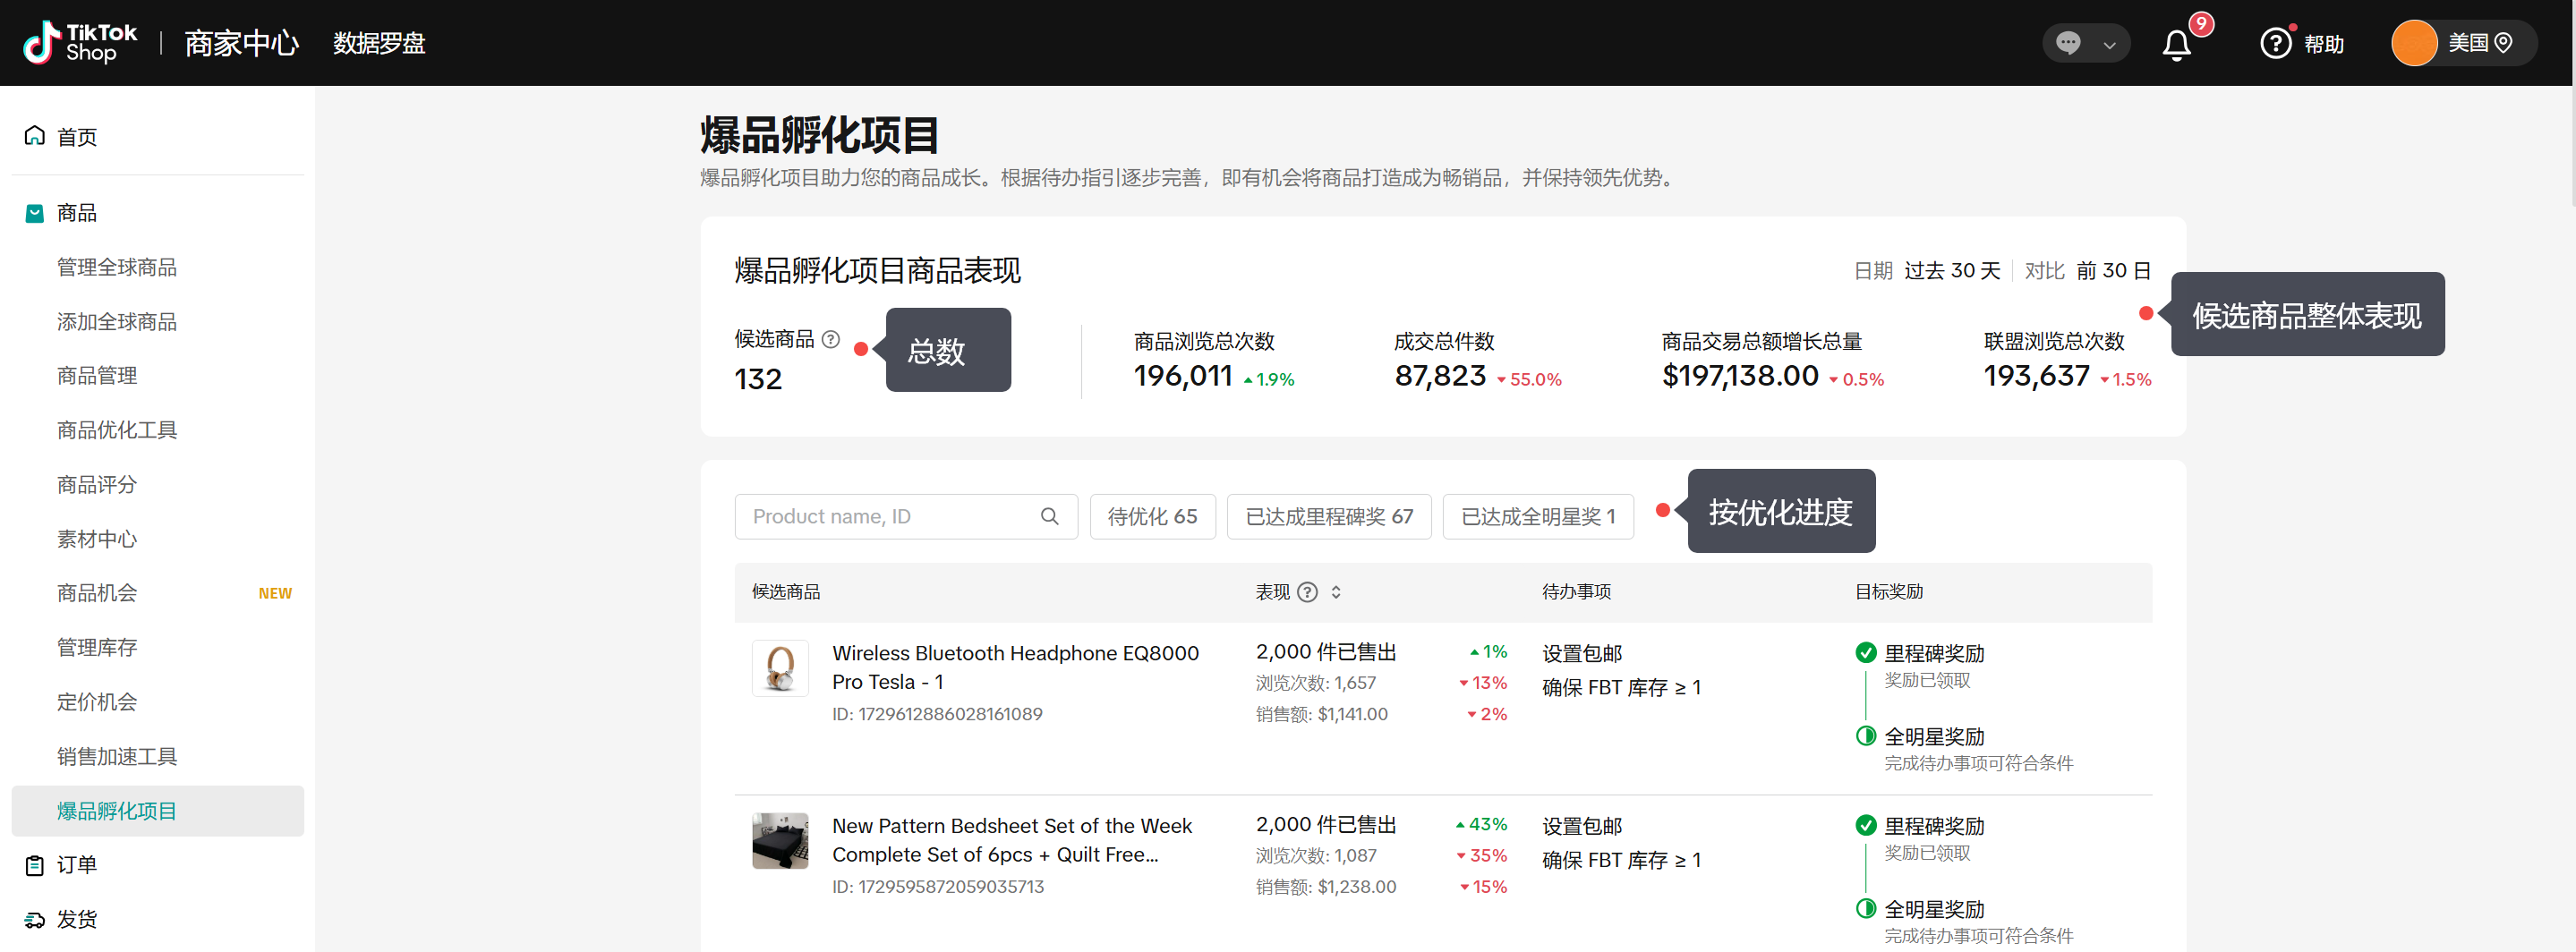This screenshot has width=2576, height=952.
Task: Click the TikTok Shop logo
Action: coord(80,43)
